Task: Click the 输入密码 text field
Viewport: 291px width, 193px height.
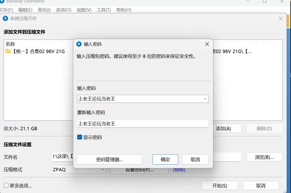Action: pyautogui.click(x=143, y=99)
